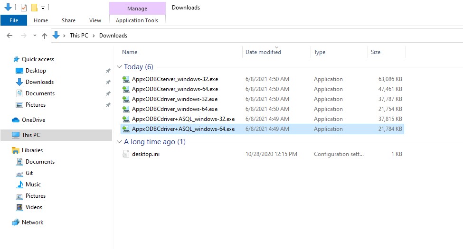Click the pin icon beside Downloads
Viewport: 463px width, 249px height.
(108, 82)
